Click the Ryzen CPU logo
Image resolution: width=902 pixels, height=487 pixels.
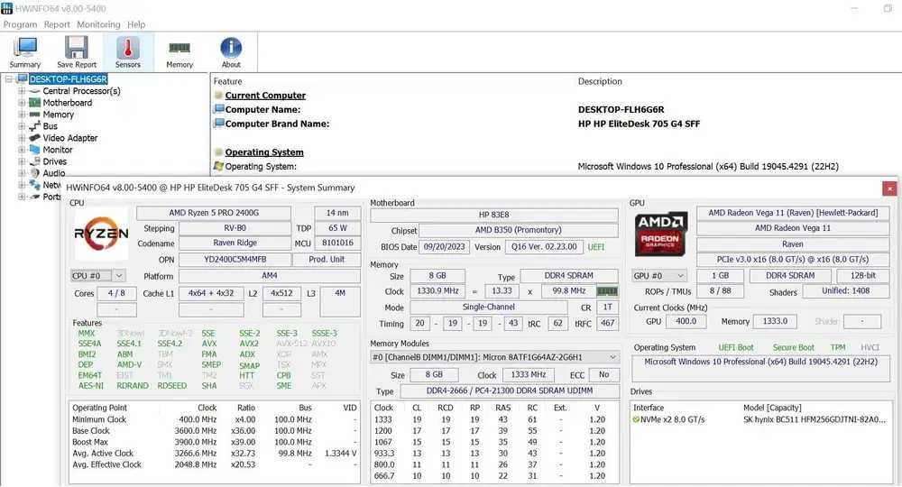101,234
